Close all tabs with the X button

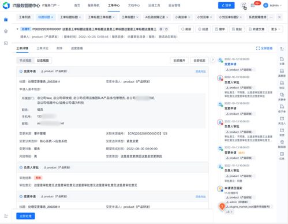click(279, 17)
